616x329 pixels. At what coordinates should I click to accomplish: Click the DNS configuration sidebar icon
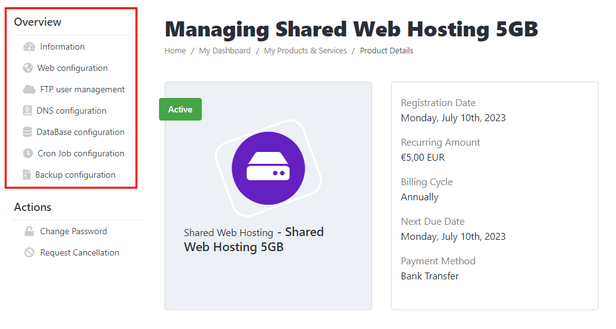(x=27, y=111)
